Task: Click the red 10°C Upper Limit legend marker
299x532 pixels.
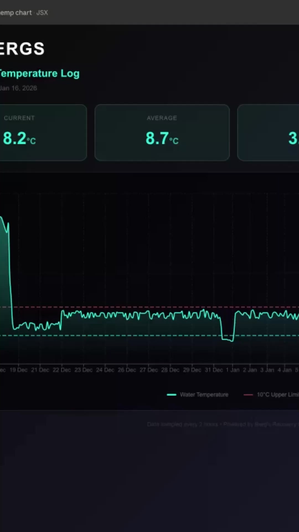Action: point(248,395)
